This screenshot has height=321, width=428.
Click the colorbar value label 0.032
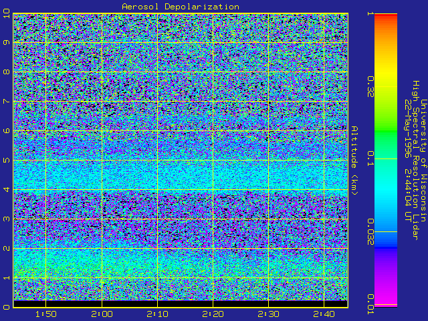point(370,232)
